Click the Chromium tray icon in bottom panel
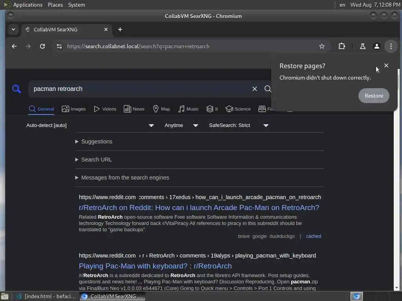The height and width of the screenshot is (301, 402). (x=356, y=296)
